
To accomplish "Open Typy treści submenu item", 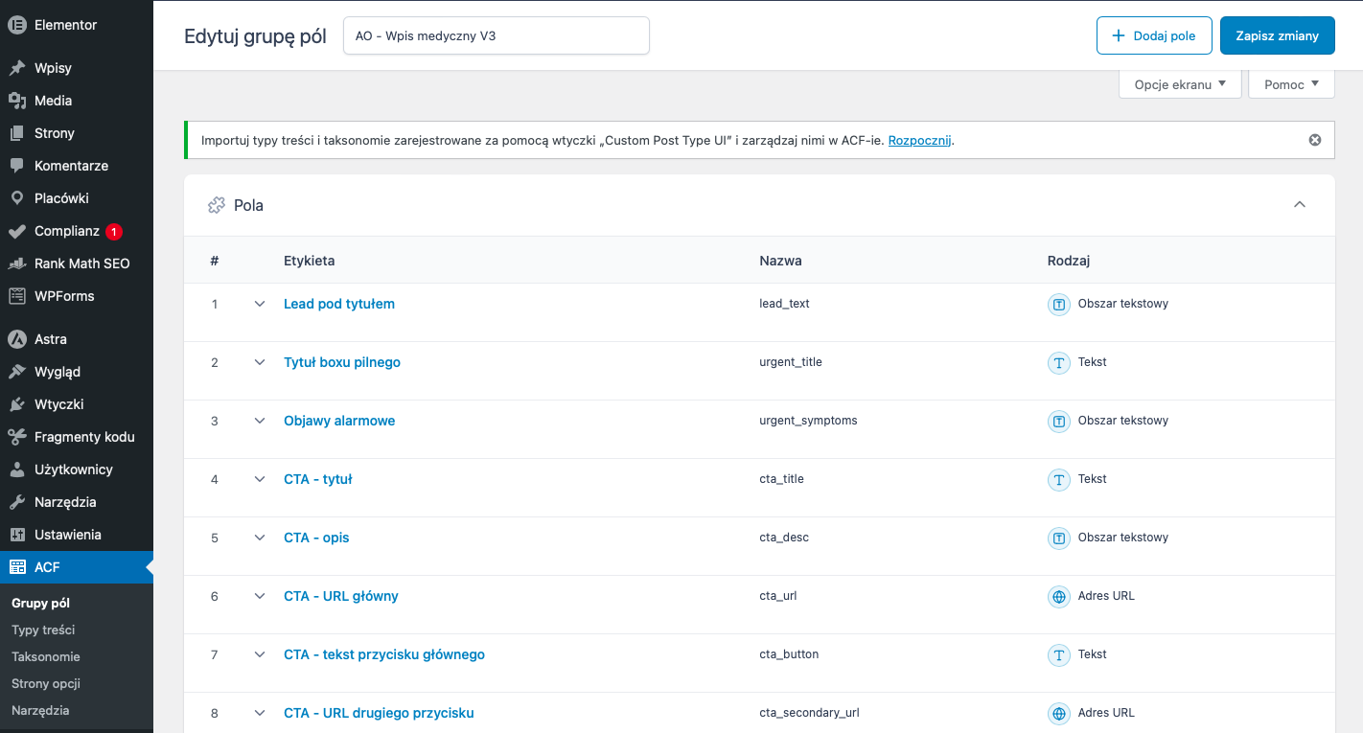I will [43, 630].
